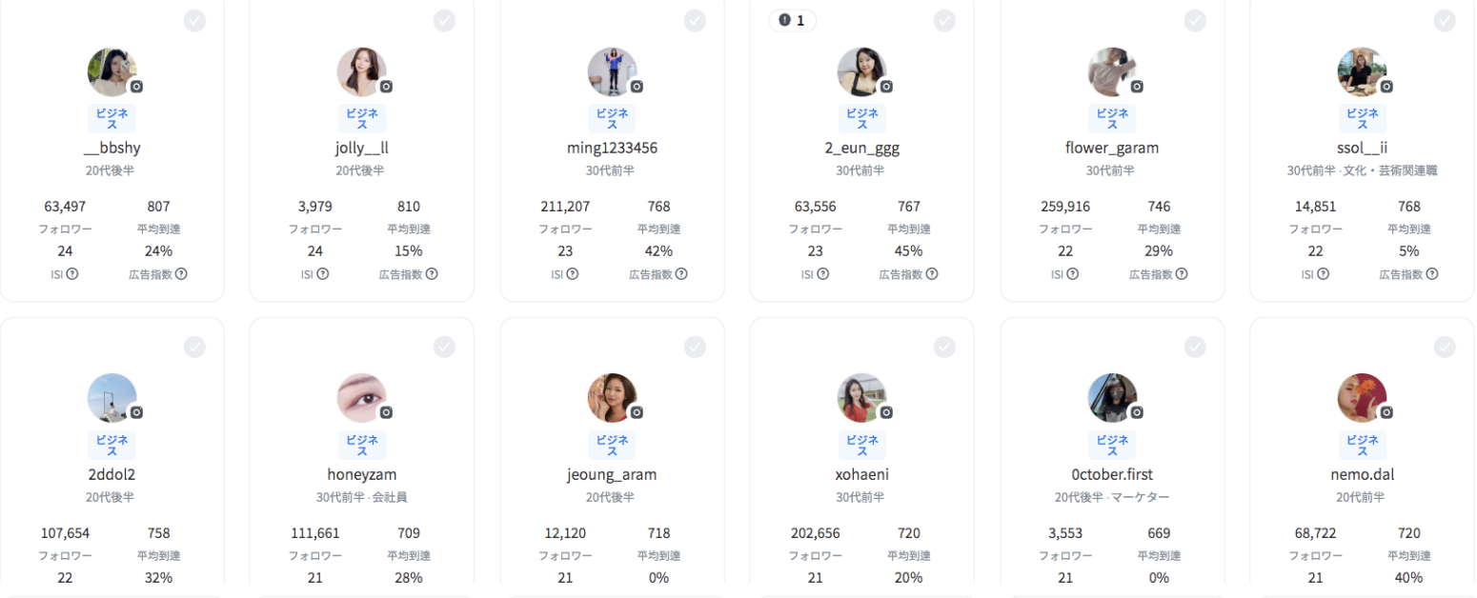The image size is (1477, 598).
Task: Open the jeoung_aram username link
Action: [x=612, y=474]
